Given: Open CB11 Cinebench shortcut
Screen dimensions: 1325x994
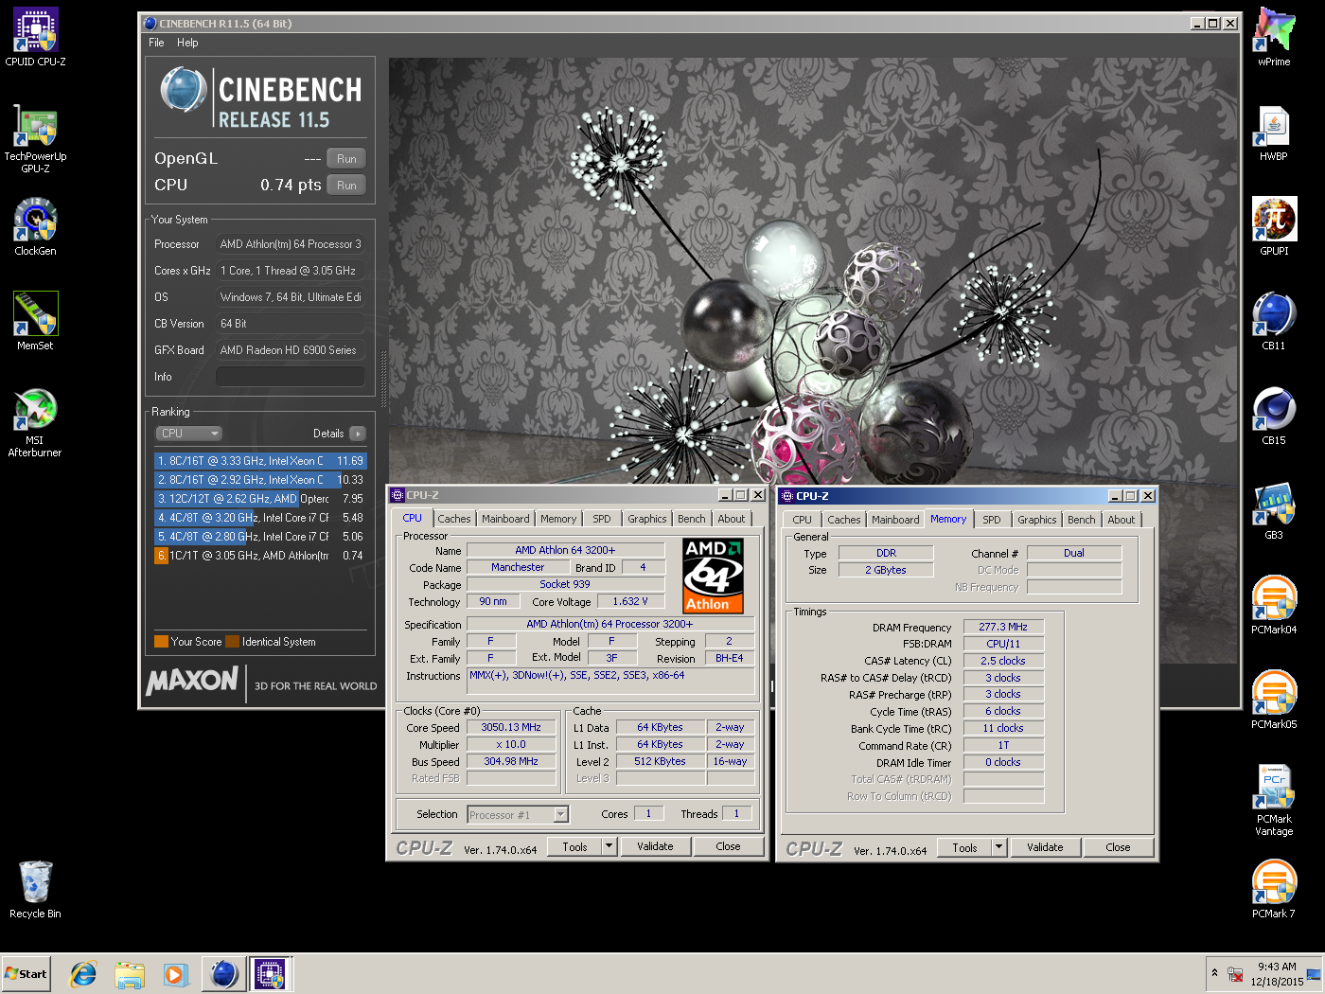Looking at the screenshot, I should [x=1274, y=322].
